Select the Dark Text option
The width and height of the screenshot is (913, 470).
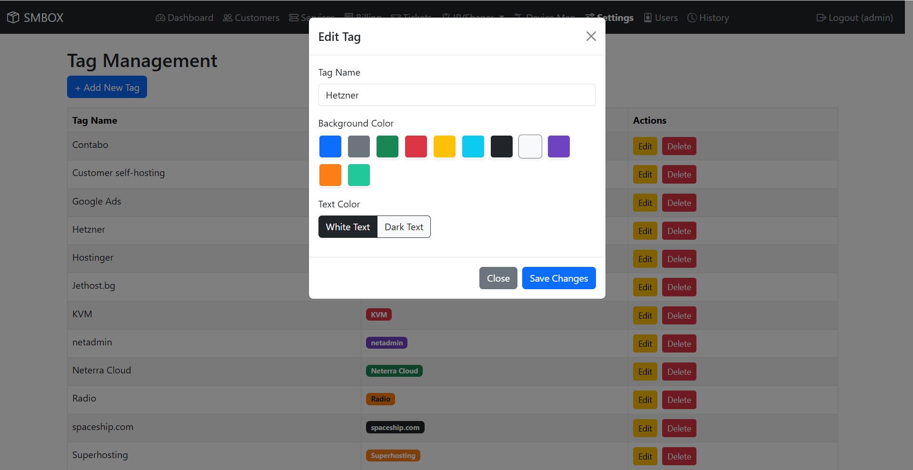[x=404, y=227]
